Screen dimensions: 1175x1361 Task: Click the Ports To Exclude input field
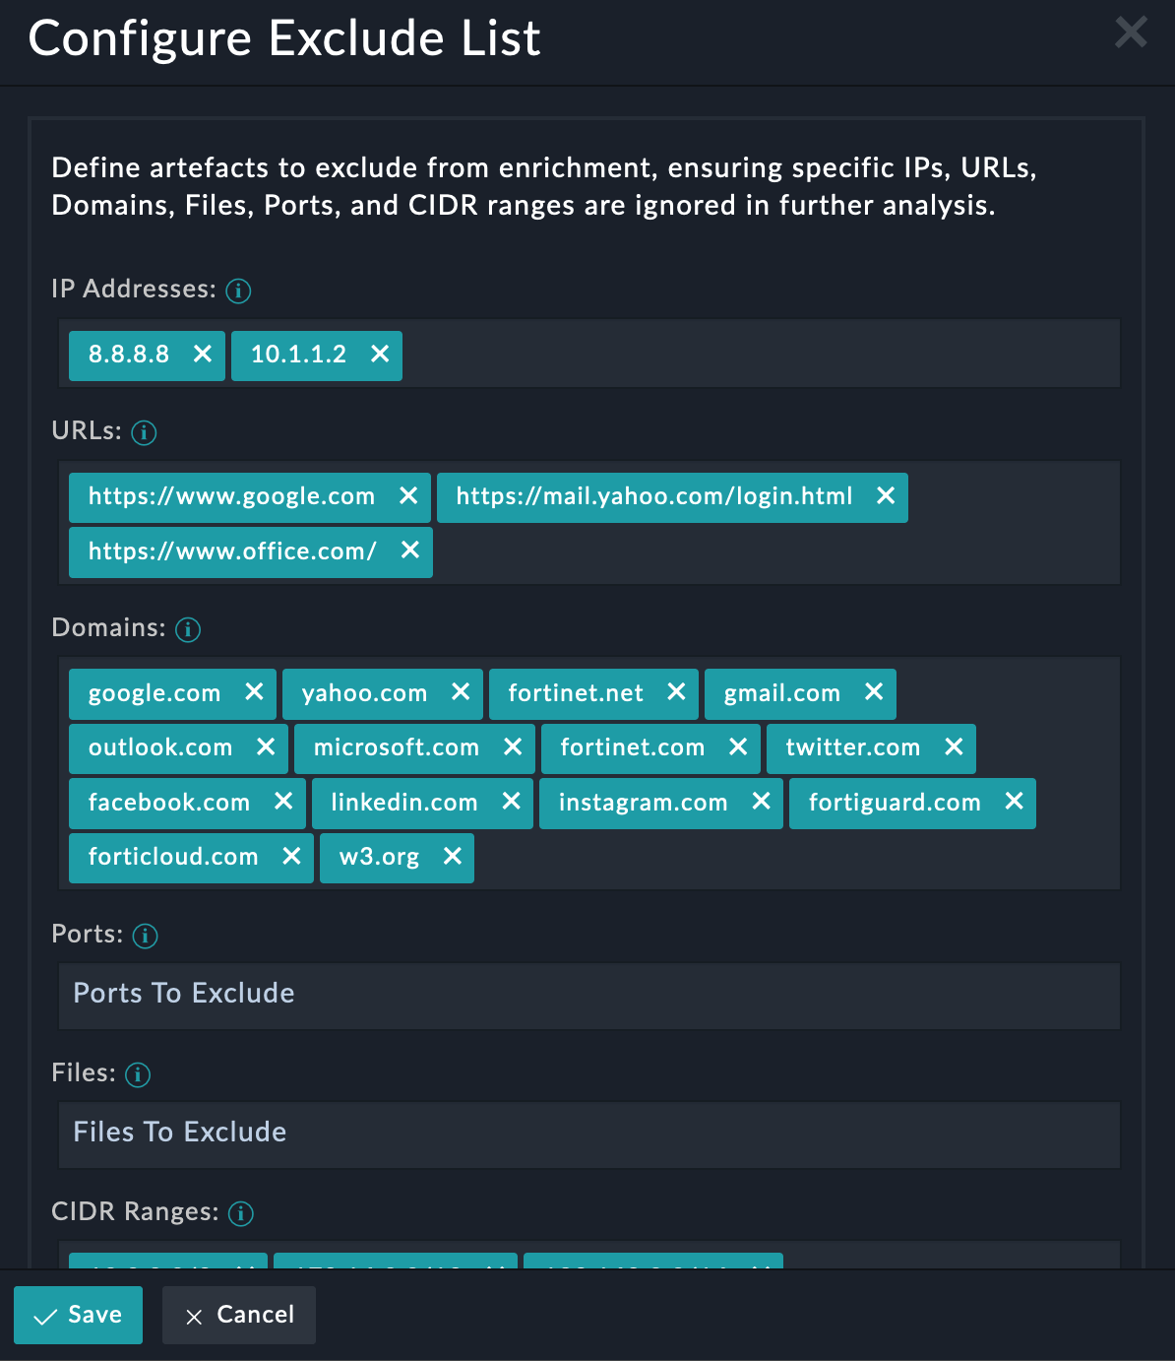tap(588, 994)
